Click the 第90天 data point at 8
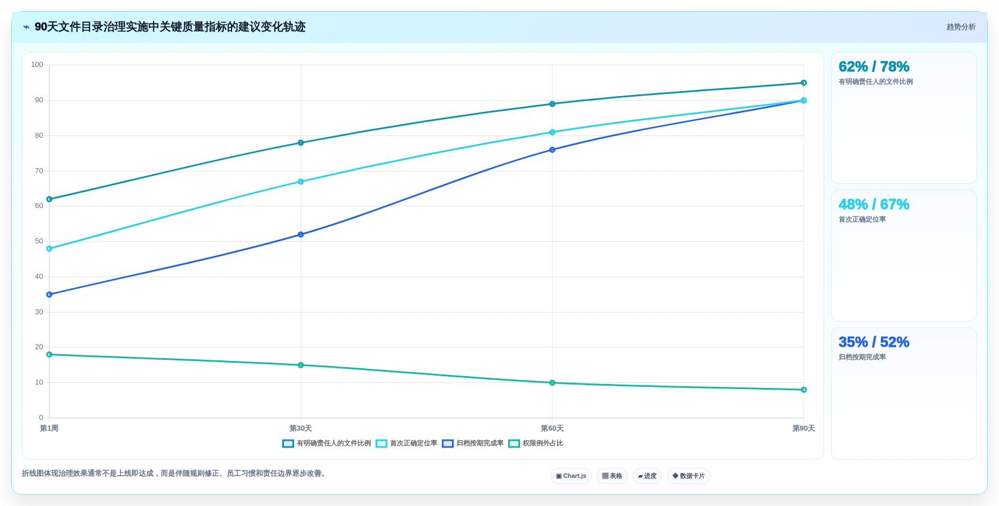Screen dimensions: 999x506 click(x=804, y=390)
